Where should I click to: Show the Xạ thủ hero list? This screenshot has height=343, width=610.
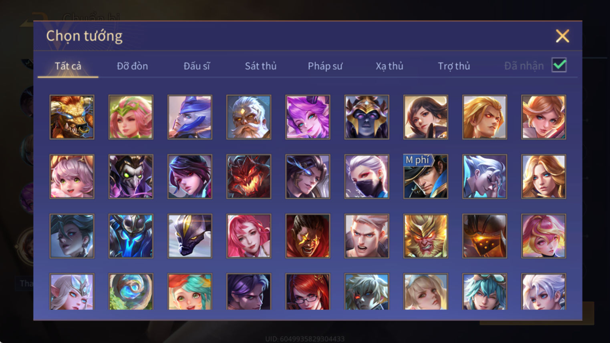pyautogui.click(x=389, y=66)
